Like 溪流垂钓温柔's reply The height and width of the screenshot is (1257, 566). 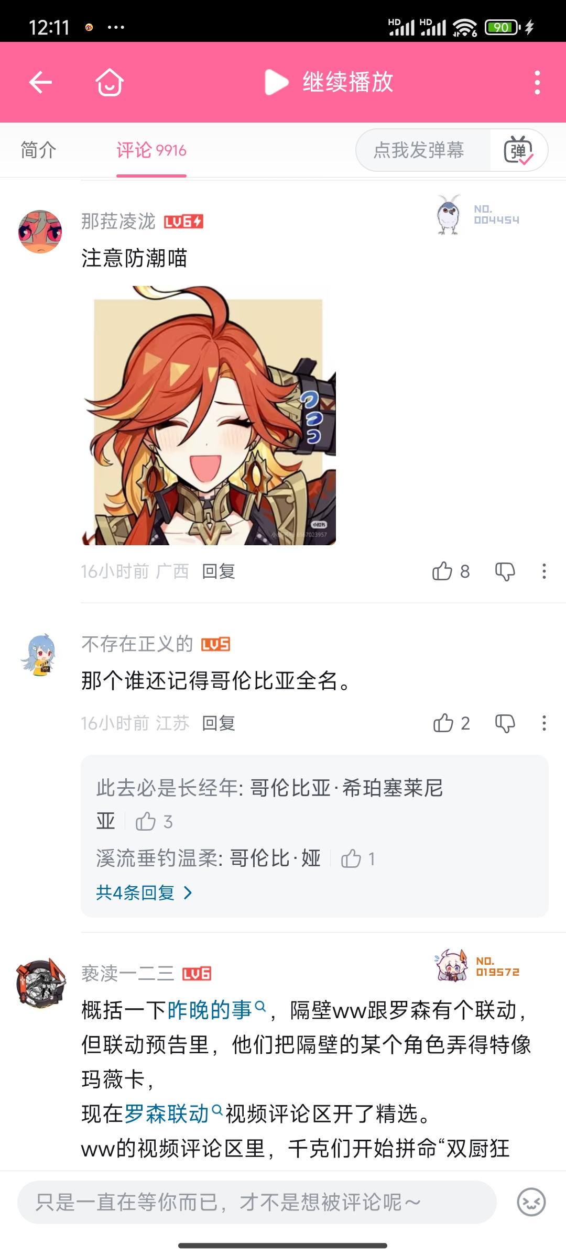(x=351, y=858)
